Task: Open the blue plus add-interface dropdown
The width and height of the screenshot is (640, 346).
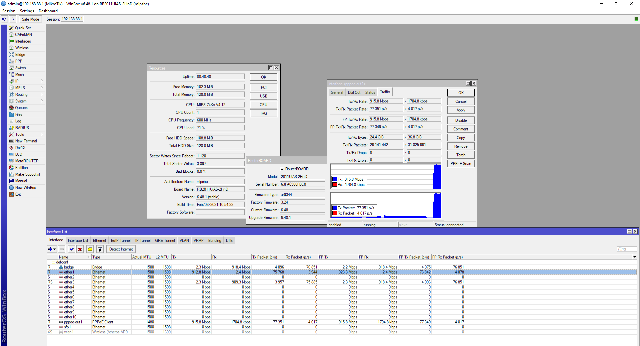Action: click(52, 249)
